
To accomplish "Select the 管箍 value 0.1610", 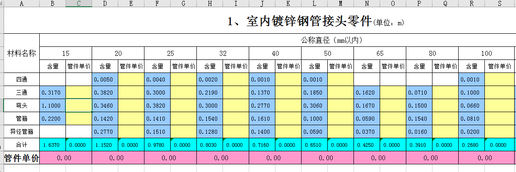I will click(x=262, y=118).
